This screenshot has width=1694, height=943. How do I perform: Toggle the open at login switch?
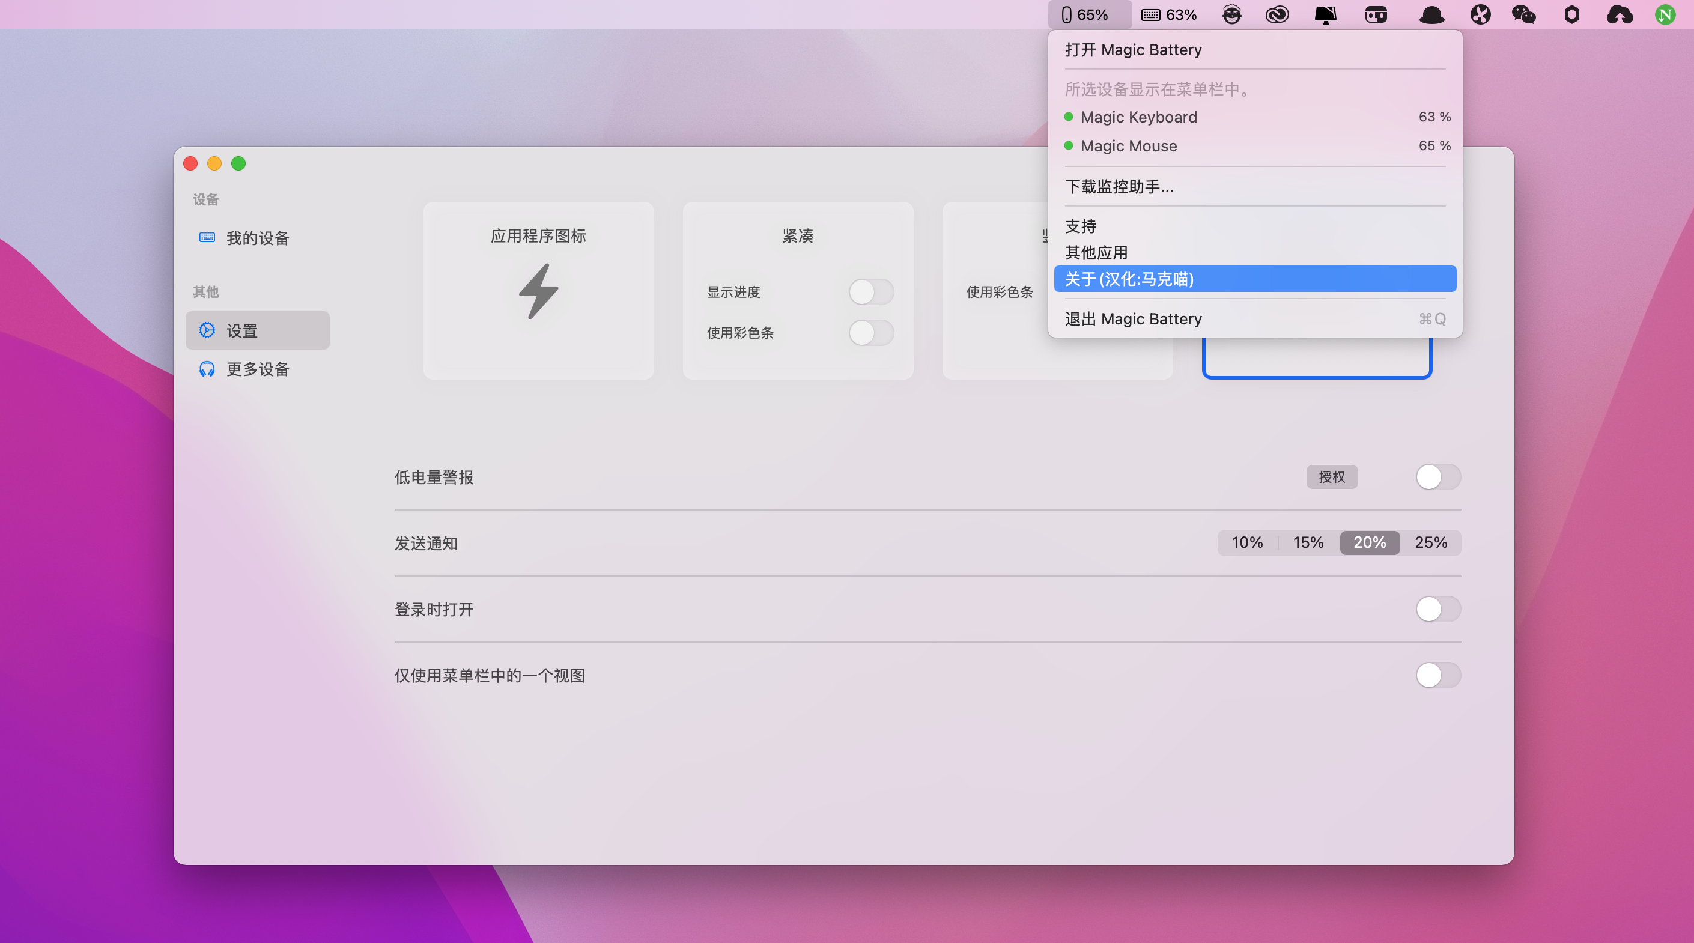pyautogui.click(x=1437, y=609)
